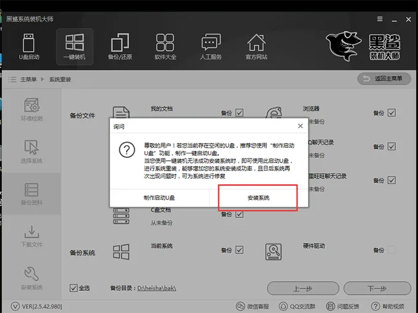The width and height of the screenshot is (418, 313).
Task: Toggle 当前系统 backup checkbox
Action: pos(239,250)
